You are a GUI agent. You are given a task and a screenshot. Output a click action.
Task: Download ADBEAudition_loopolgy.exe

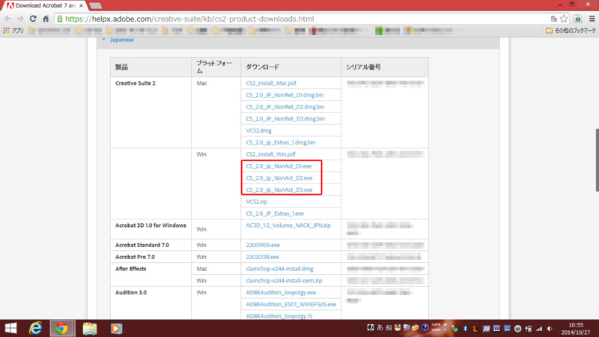point(281,292)
